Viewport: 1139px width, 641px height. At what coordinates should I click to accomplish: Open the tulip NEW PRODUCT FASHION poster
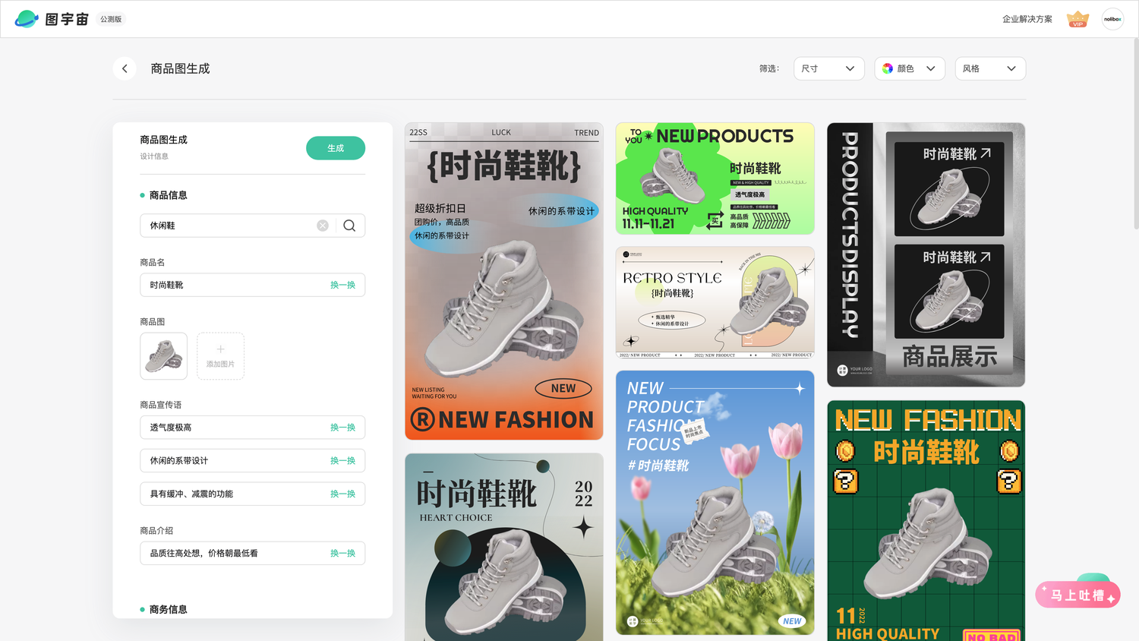(x=715, y=503)
